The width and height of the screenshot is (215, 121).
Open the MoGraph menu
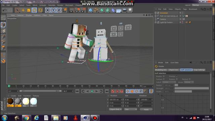pyautogui.click(x=69, y=5)
